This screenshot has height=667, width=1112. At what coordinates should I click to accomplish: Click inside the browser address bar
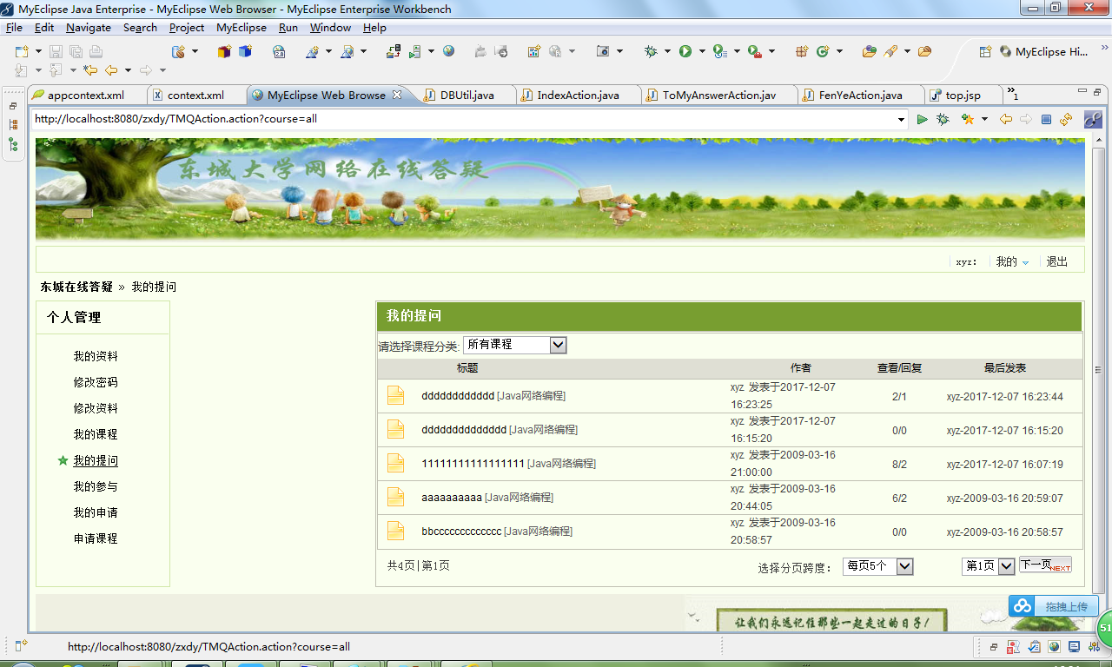tap(434, 119)
